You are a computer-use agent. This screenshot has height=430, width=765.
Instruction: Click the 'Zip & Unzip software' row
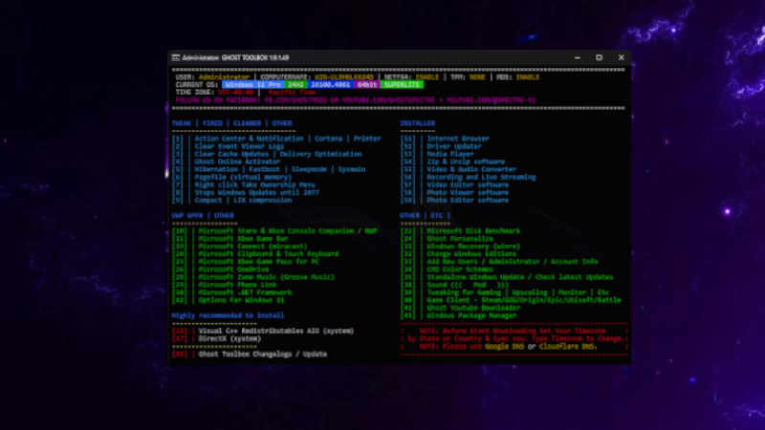coord(452,161)
